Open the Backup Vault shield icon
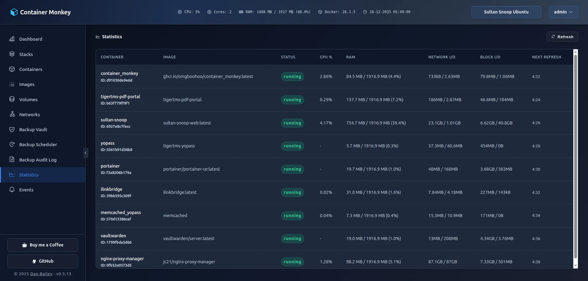Viewport: 588px width, 281px height. 12,129
